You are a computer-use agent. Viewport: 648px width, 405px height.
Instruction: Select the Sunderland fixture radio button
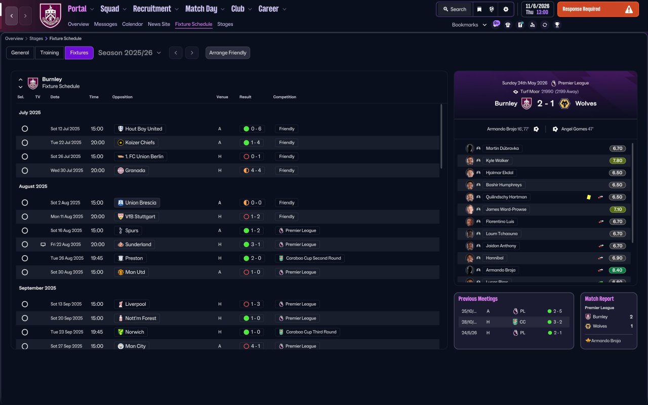25,245
